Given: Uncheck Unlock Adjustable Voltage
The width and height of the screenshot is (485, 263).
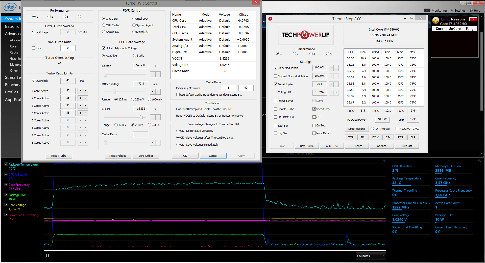Looking at the screenshot, I should point(104,48).
